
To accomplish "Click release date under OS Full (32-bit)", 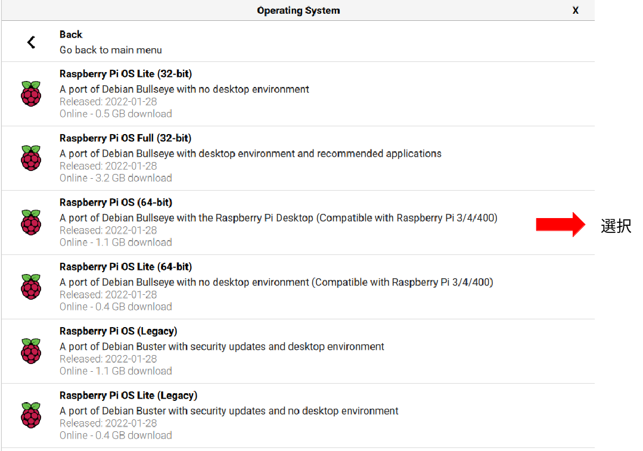I will [108, 166].
